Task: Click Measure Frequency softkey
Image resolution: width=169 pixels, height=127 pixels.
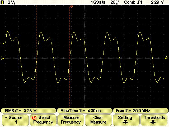Action: click(x=71, y=120)
